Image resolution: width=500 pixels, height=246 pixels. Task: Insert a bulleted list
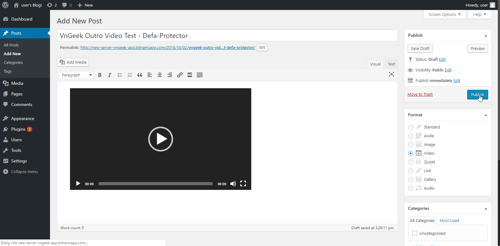pos(120,75)
